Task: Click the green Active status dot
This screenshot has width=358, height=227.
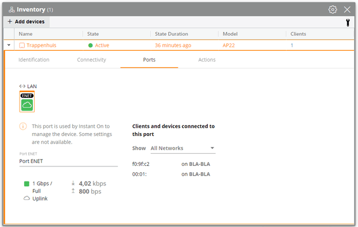Action: (91, 46)
